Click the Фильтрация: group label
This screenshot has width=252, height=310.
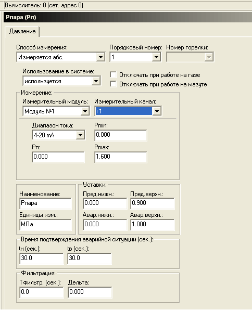38,273
